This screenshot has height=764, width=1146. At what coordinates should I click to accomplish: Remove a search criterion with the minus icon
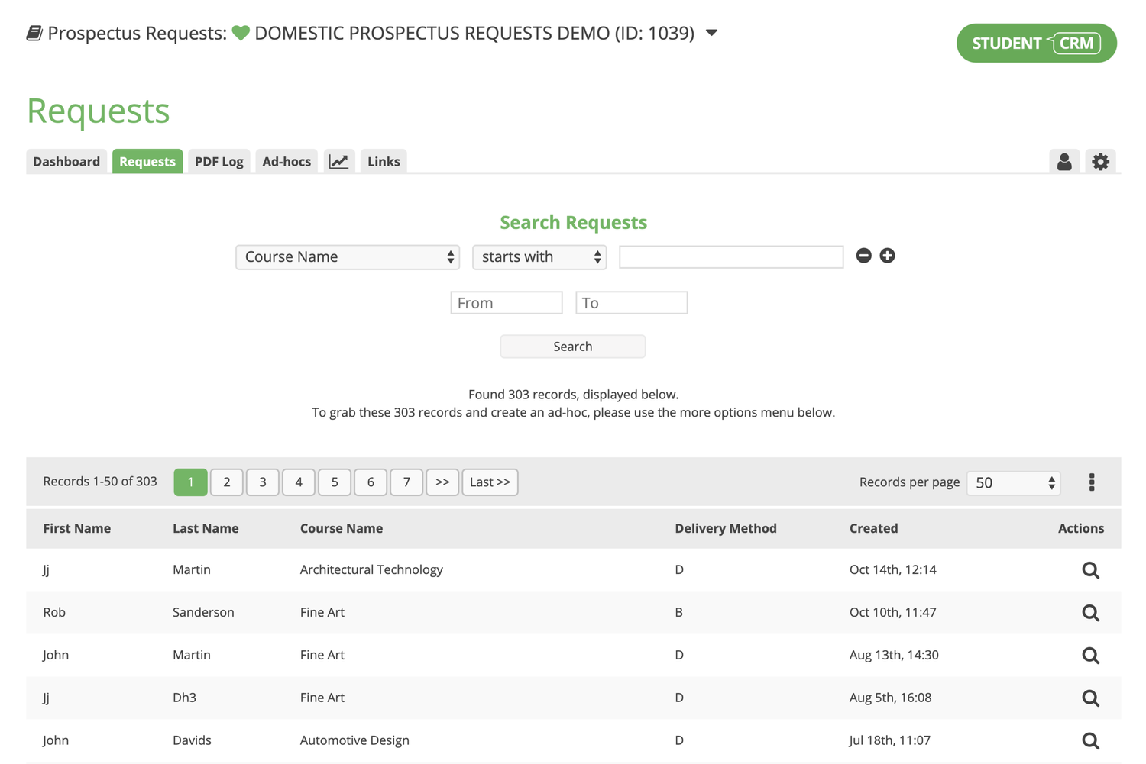(863, 256)
